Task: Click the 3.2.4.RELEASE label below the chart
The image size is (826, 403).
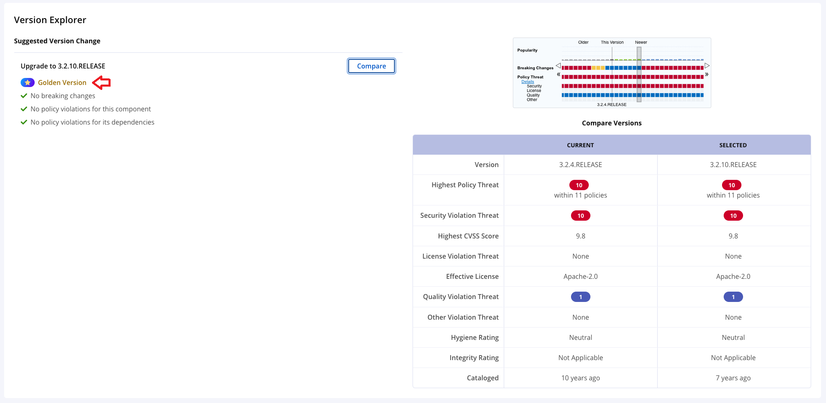Action: click(611, 105)
